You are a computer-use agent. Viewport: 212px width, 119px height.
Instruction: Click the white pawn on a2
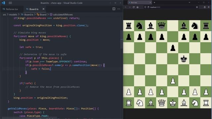tap(129, 92)
